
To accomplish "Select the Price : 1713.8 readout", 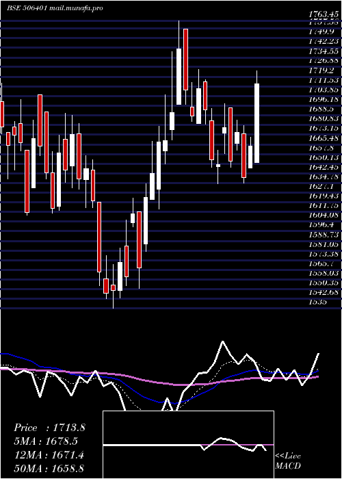I will pos(49,428).
